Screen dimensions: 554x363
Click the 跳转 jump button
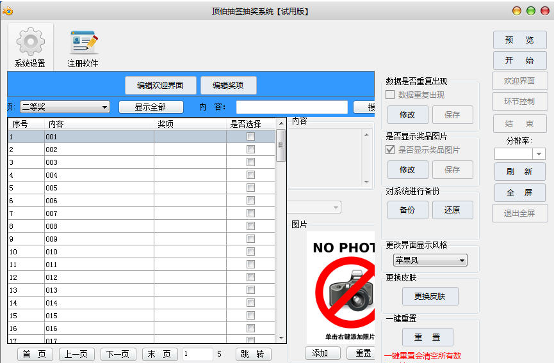pos(254,354)
